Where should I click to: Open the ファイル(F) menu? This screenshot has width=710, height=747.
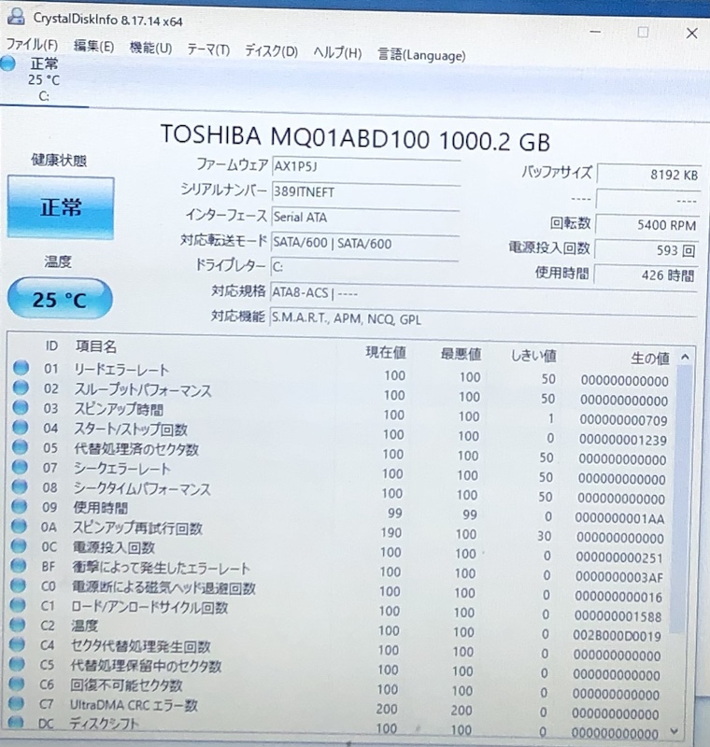tap(33, 45)
